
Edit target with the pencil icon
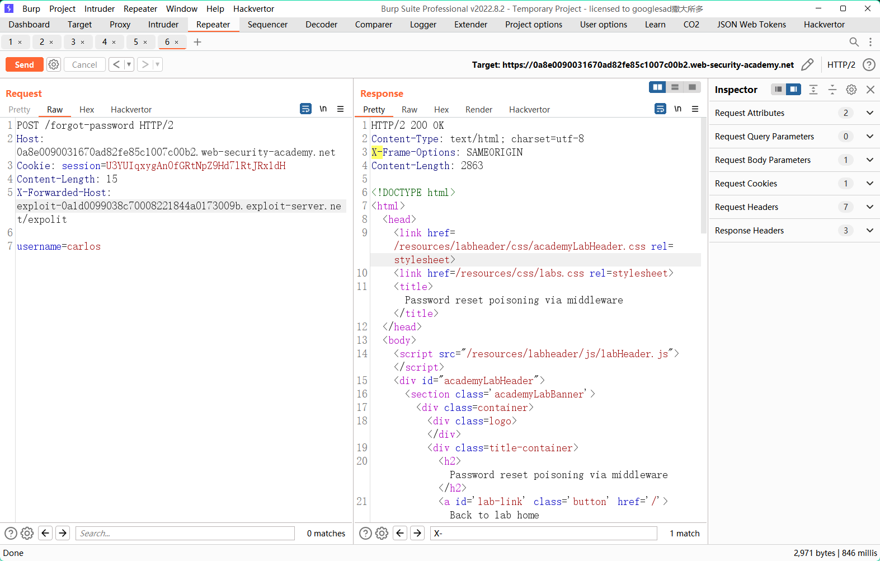pyautogui.click(x=807, y=64)
